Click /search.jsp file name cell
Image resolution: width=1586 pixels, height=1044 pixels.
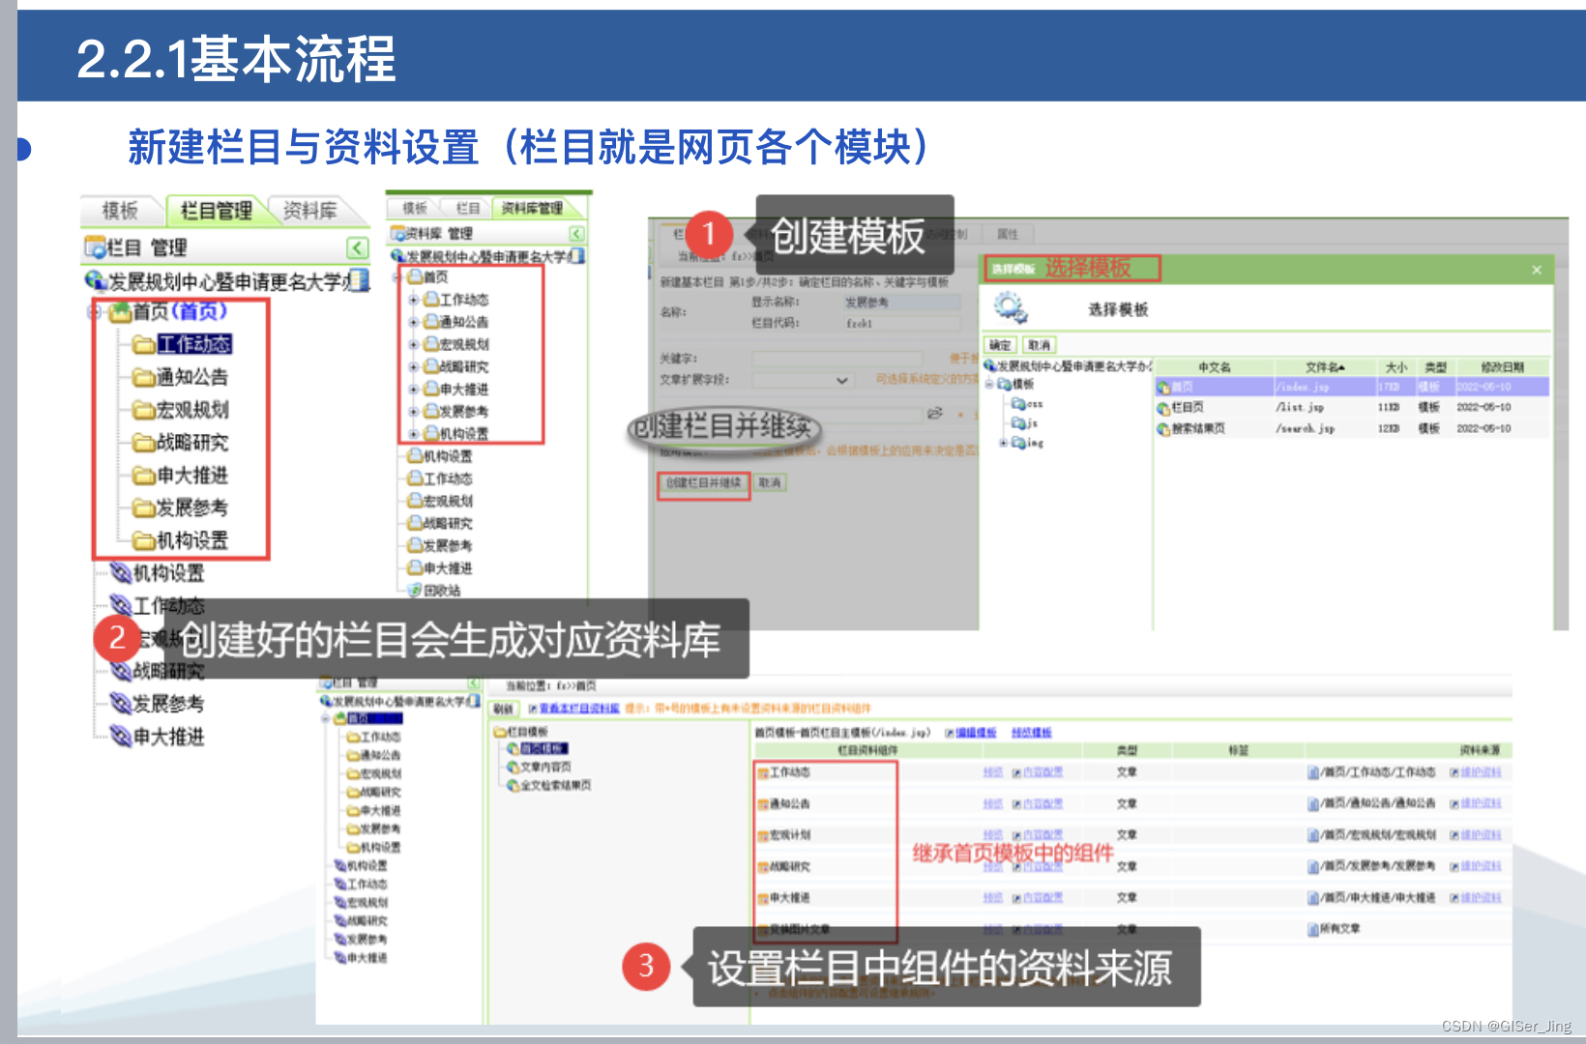pos(1306,428)
